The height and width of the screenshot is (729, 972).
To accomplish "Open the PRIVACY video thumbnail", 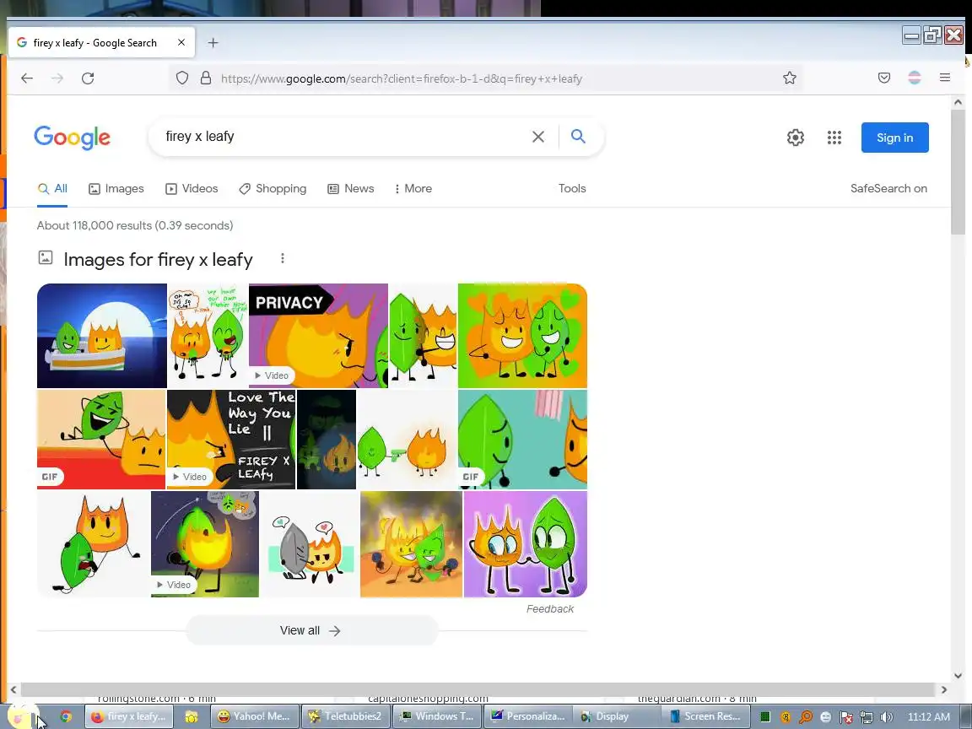I will click(x=318, y=335).
